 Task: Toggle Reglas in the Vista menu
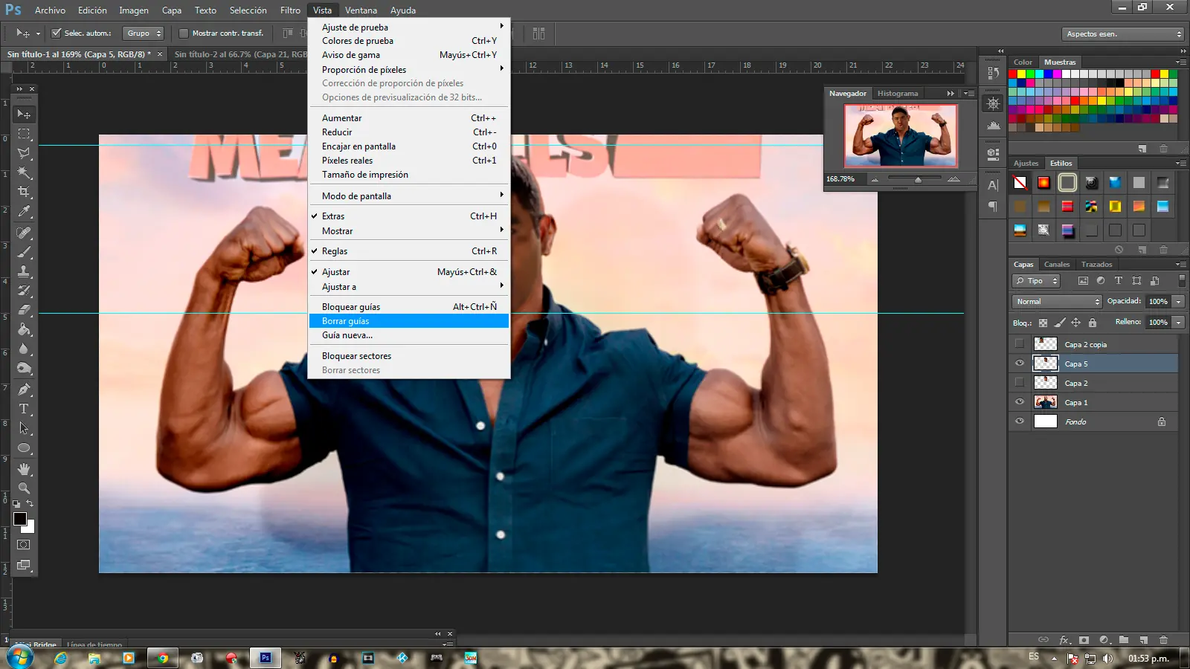409,251
